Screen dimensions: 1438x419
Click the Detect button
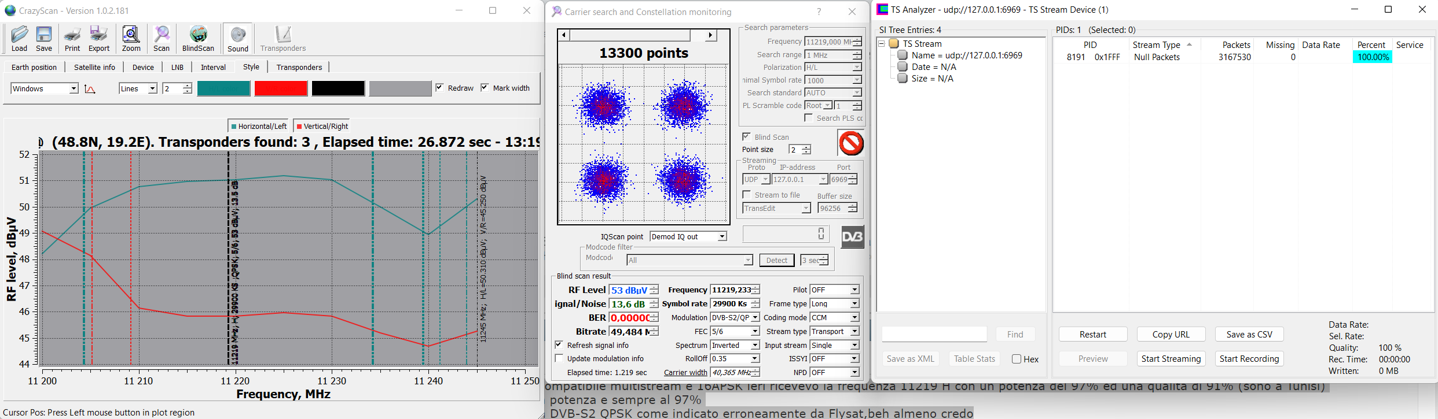[776, 260]
